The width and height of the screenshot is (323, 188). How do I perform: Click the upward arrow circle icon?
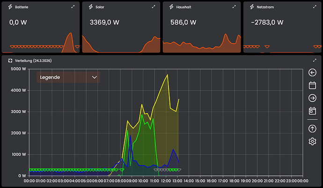coord(313,129)
